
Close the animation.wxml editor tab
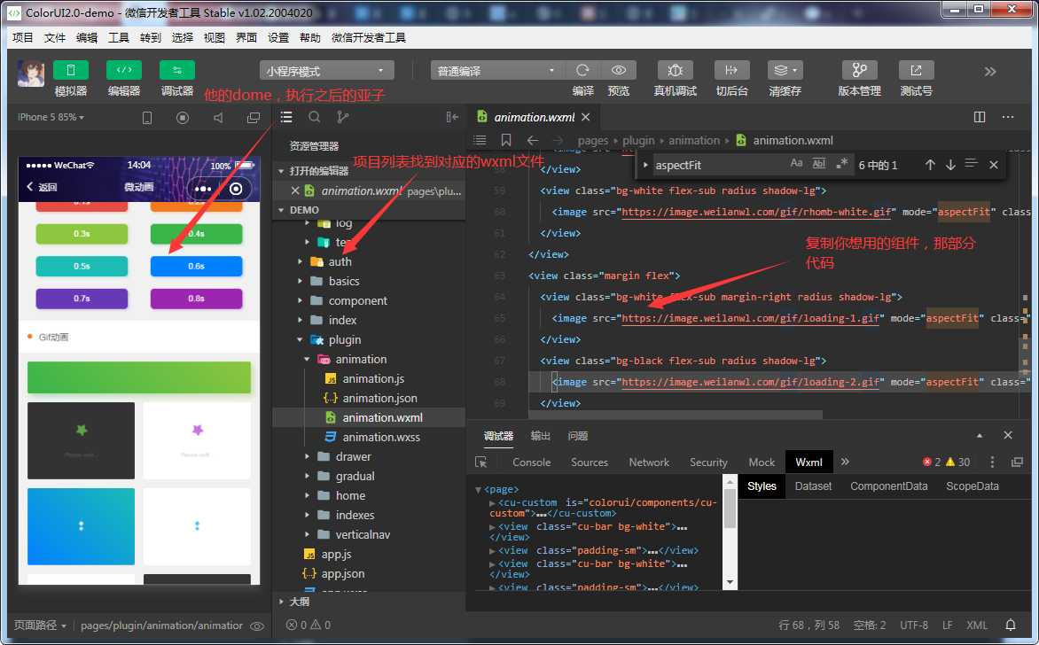[586, 117]
